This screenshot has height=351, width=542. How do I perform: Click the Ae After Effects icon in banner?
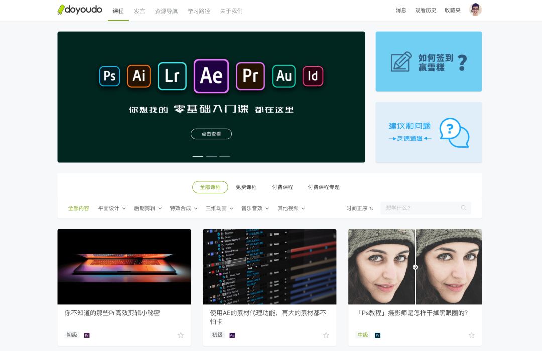click(211, 76)
